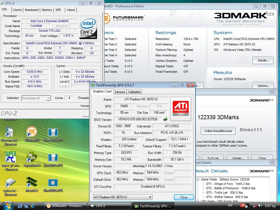Click the network tray icon
Viewport: 280px width, 210px height.
255,206
